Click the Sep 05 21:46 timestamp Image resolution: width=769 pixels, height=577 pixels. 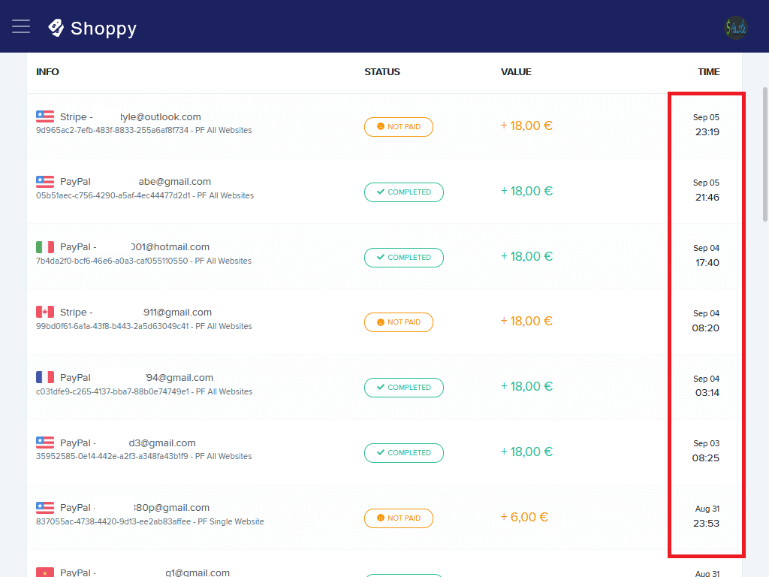tap(706, 190)
